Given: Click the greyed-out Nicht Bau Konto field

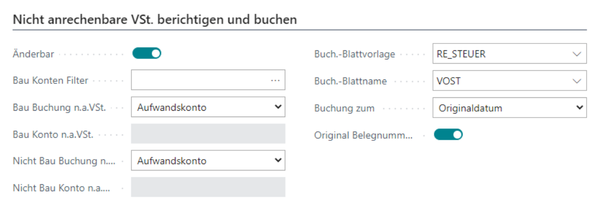Looking at the screenshot, I should tap(208, 187).
